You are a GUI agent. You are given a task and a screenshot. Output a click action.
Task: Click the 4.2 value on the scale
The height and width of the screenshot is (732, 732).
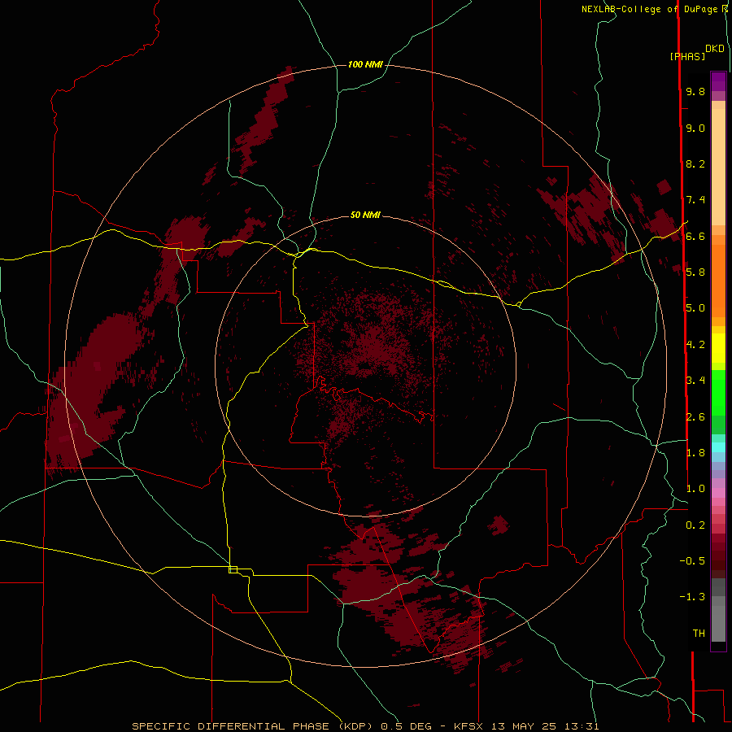point(695,345)
